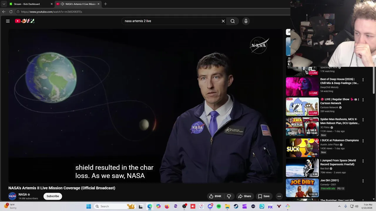Open the weather widget 76°F Sunny
Viewport: 376px width, 211px height.
pyautogui.click(x=10, y=206)
